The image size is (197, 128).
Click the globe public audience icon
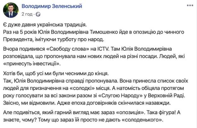point(38,14)
